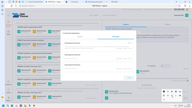Click the NVIDIA tray icon
The height and width of the screenshot is (108, 192).
[164, 91]
